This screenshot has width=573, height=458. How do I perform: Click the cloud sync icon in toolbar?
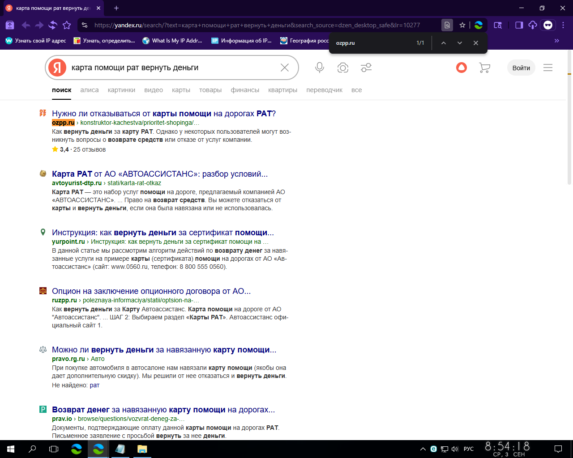point(532,25)
